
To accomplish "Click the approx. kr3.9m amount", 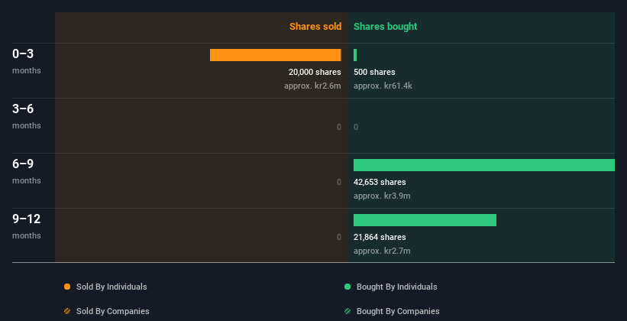I will (382, 196).
